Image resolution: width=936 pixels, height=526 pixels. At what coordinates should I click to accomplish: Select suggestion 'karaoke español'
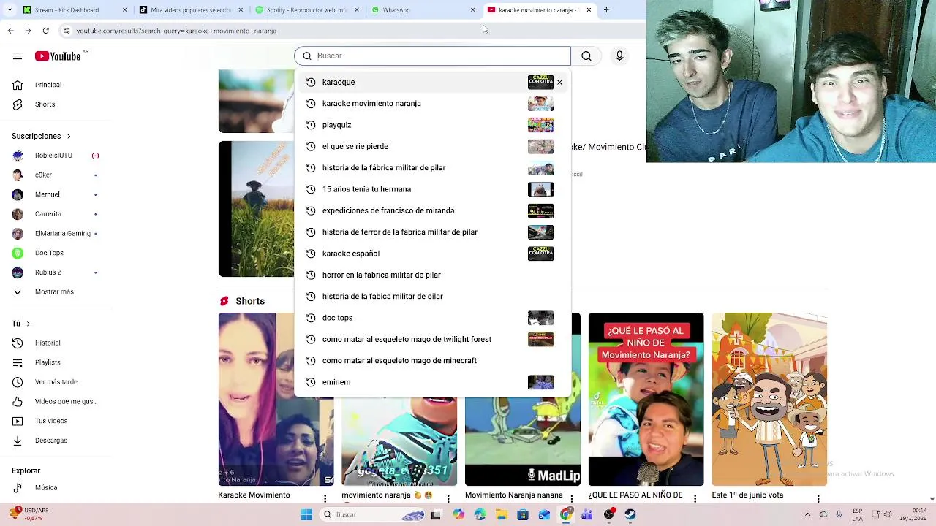tap(432, 254)
